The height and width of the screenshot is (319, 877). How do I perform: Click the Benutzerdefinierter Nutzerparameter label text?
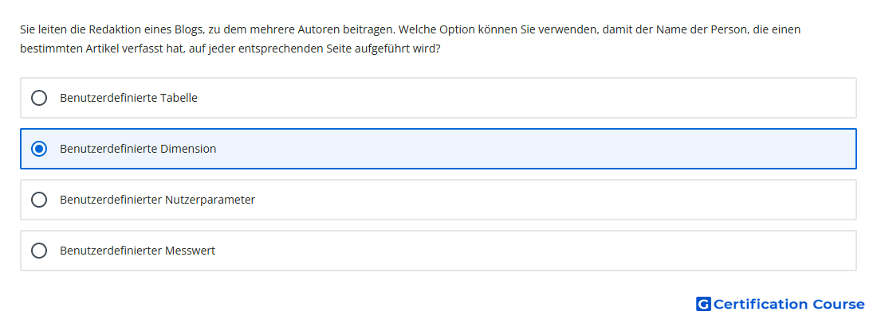pyautogui.click(x=158, y=200)
